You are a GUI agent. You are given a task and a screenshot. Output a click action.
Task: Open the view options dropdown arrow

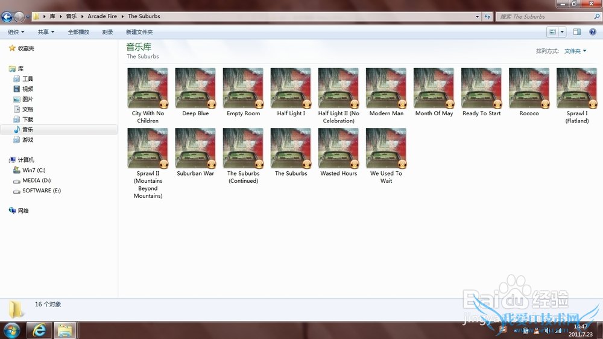[x=562, y=32]
